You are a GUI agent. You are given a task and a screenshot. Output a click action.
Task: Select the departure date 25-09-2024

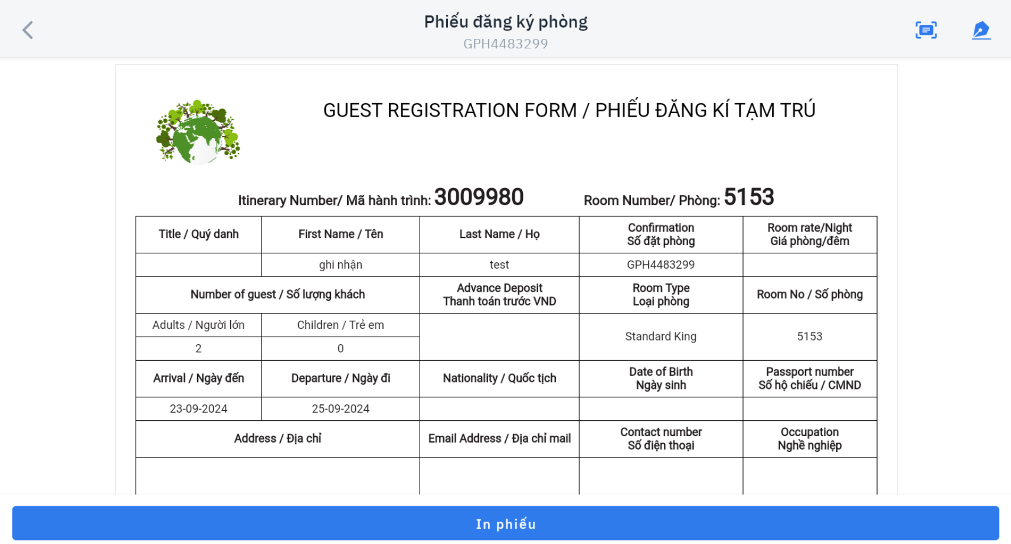tap(341, 409)
